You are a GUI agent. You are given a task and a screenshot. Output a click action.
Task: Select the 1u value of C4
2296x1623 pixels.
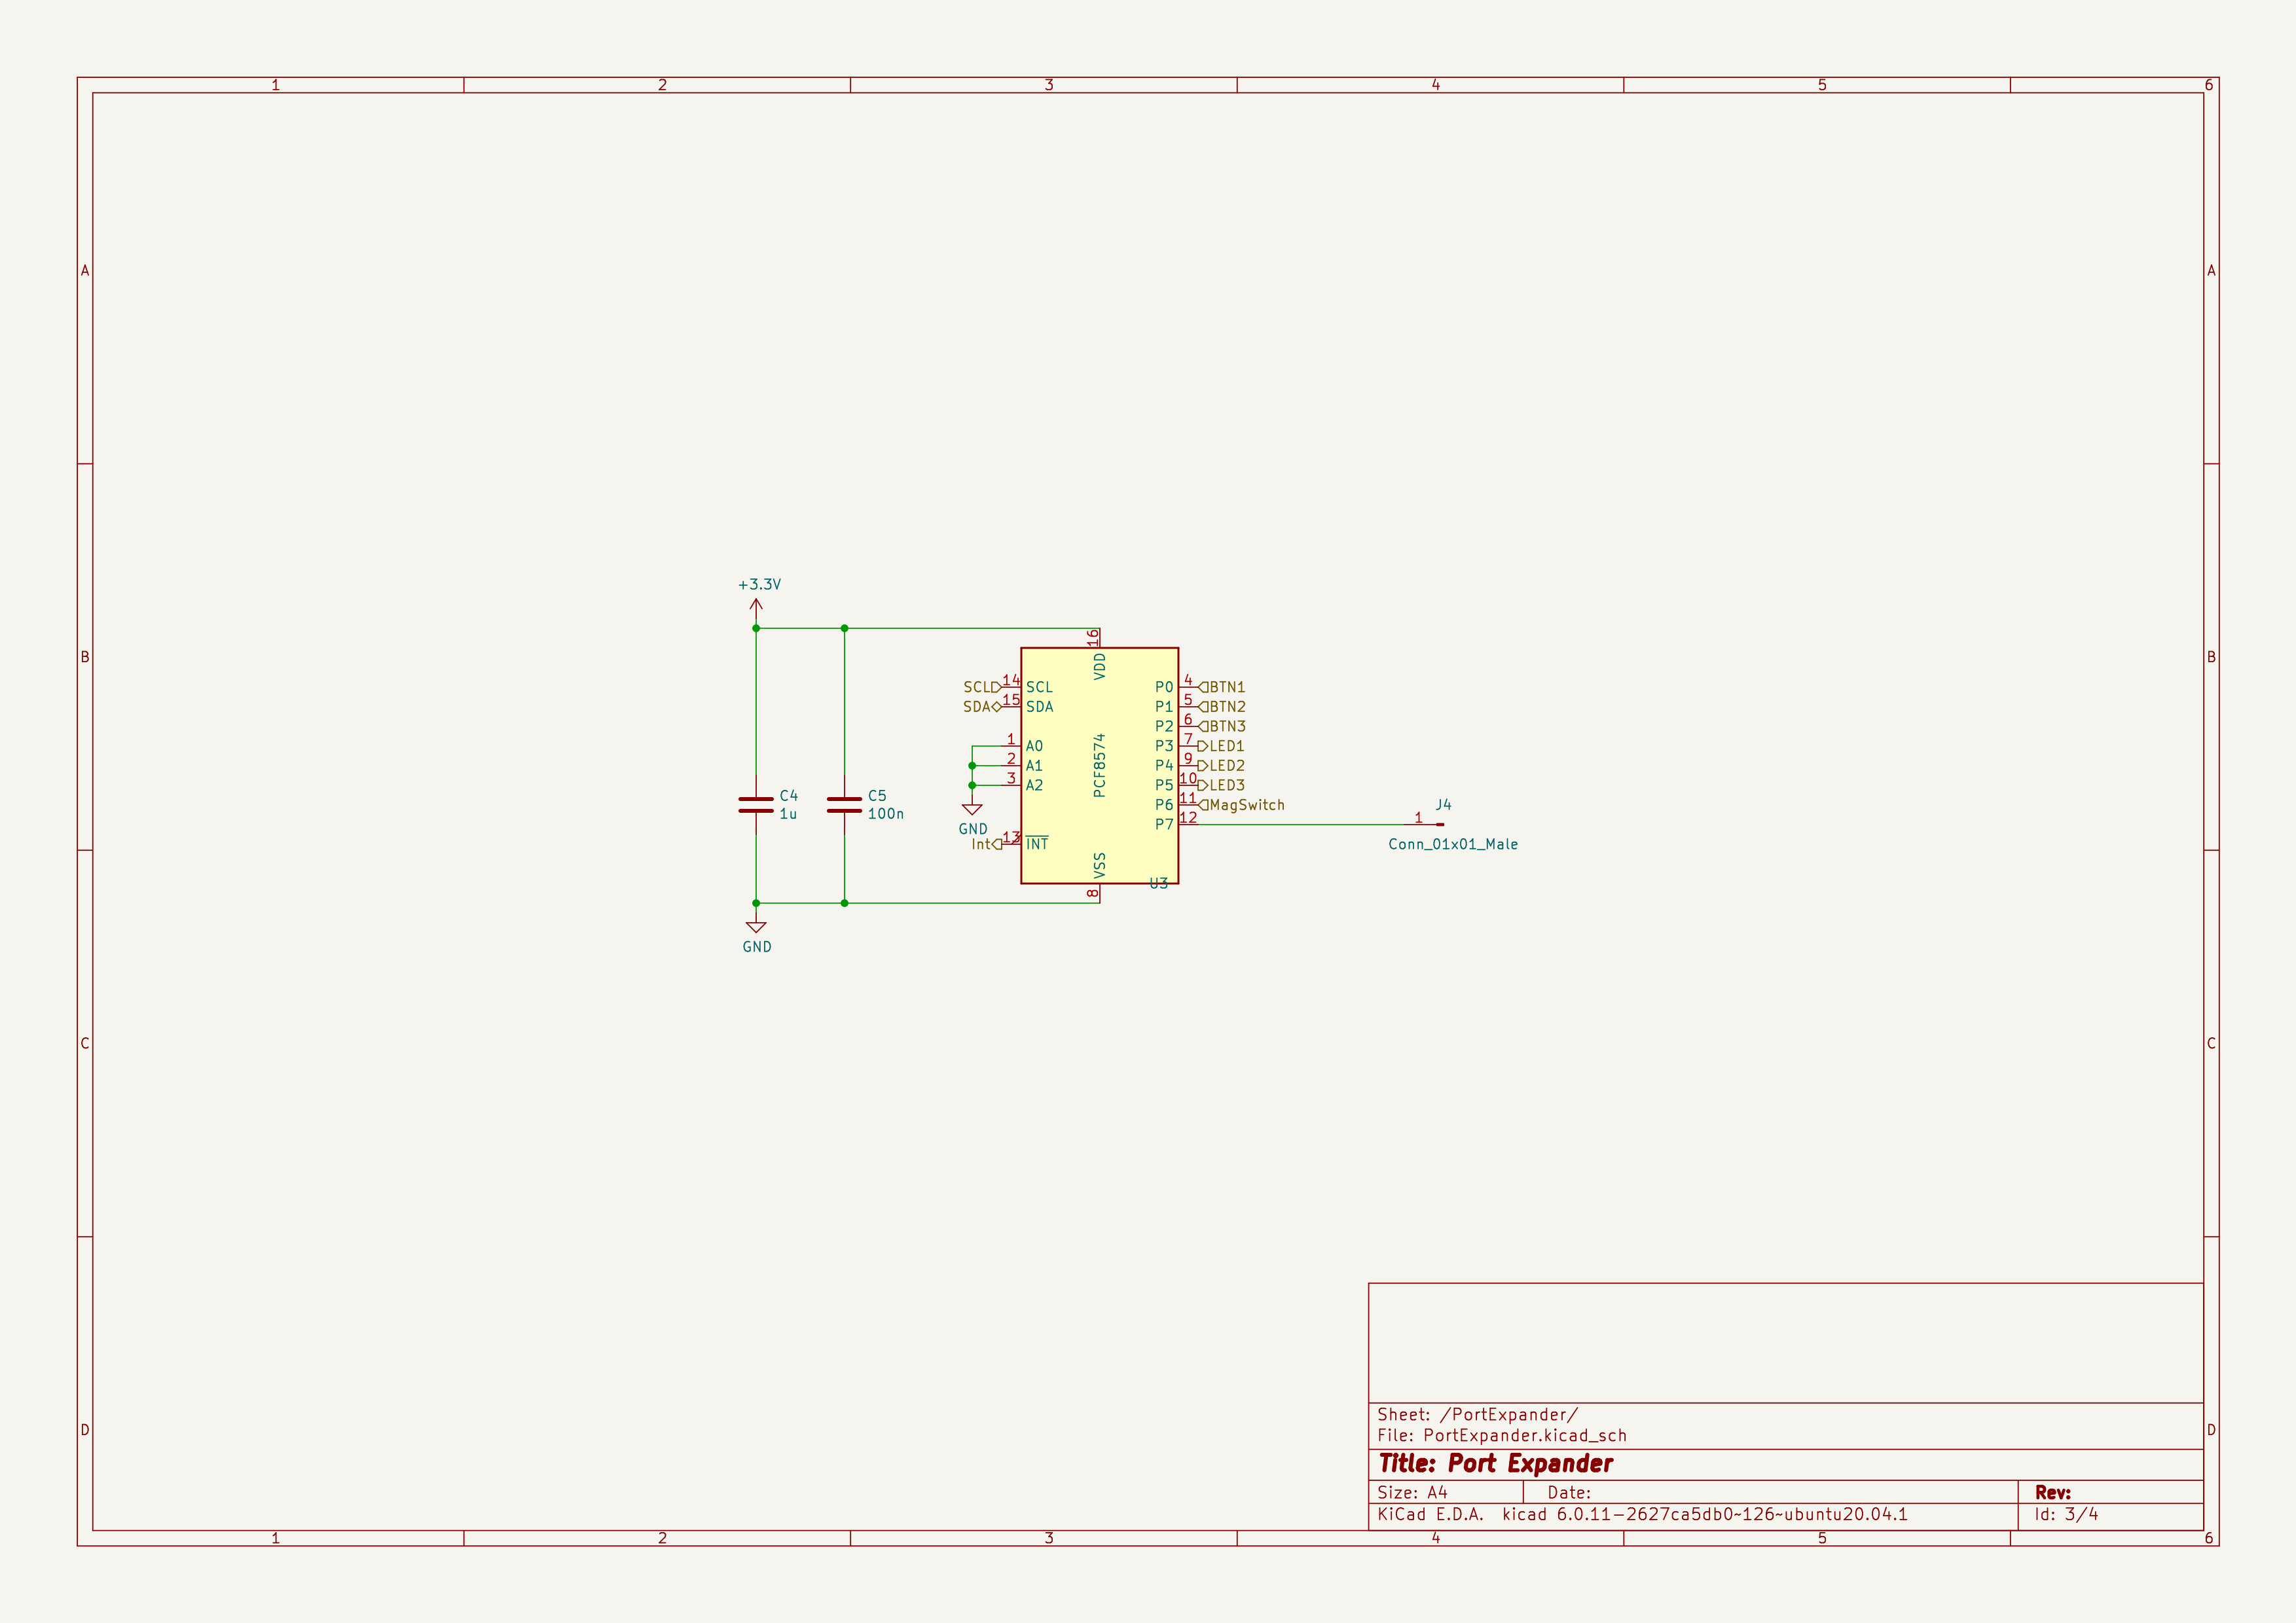[x=788, y=815]
